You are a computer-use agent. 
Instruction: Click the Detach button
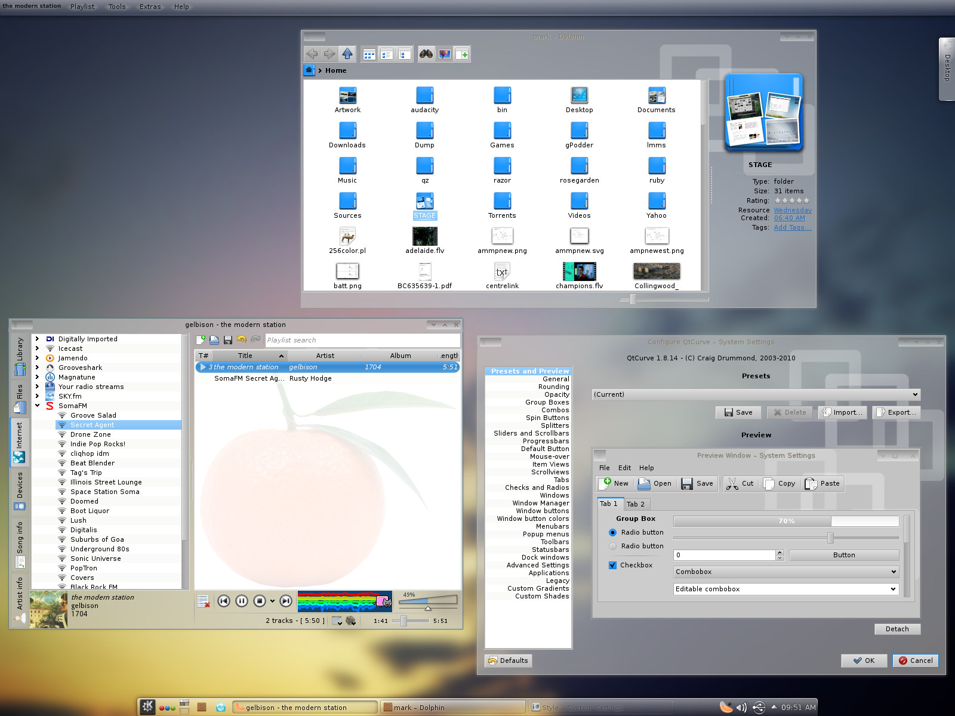click(897, 629)
